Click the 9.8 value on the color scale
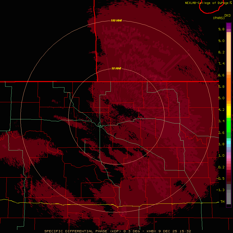 (x=221, y=29)
